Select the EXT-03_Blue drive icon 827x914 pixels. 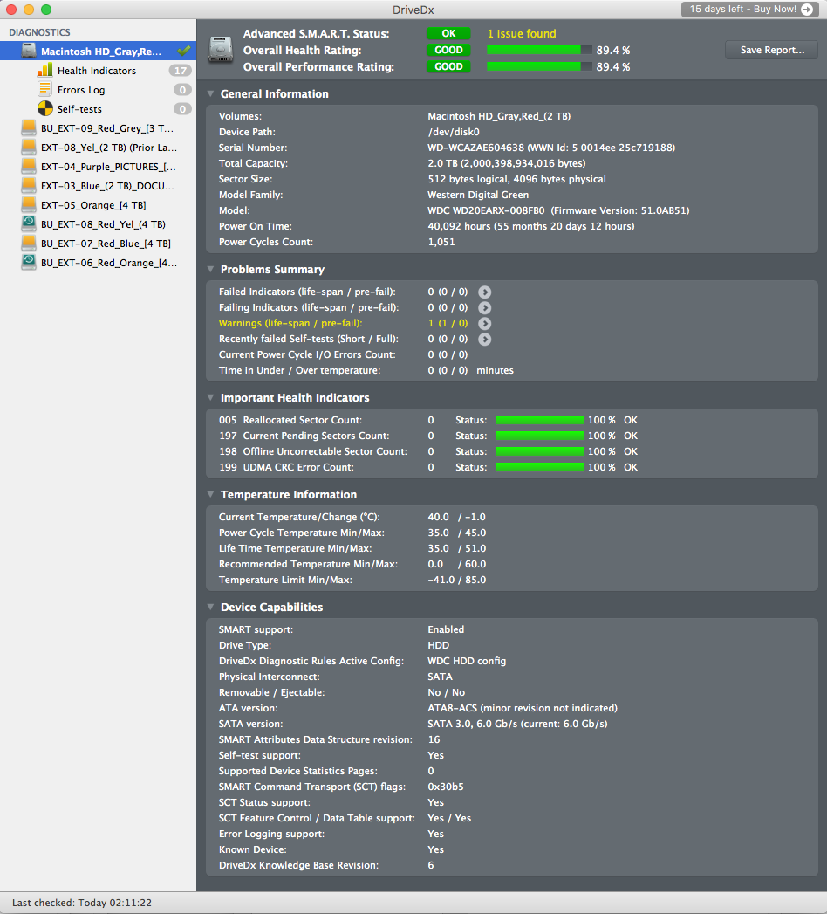click(x=29, y=186)
